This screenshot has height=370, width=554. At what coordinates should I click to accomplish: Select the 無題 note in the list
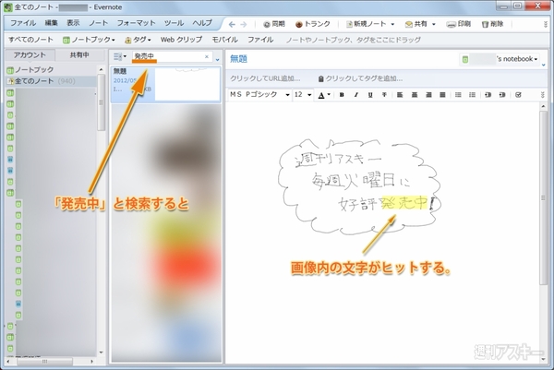pyautogui.click(x=165, y=84)
